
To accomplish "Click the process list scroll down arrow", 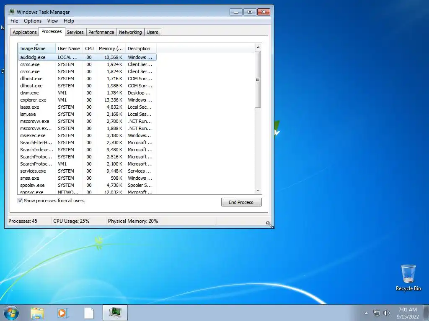I will pyautogui.click(x=258, y=191).
